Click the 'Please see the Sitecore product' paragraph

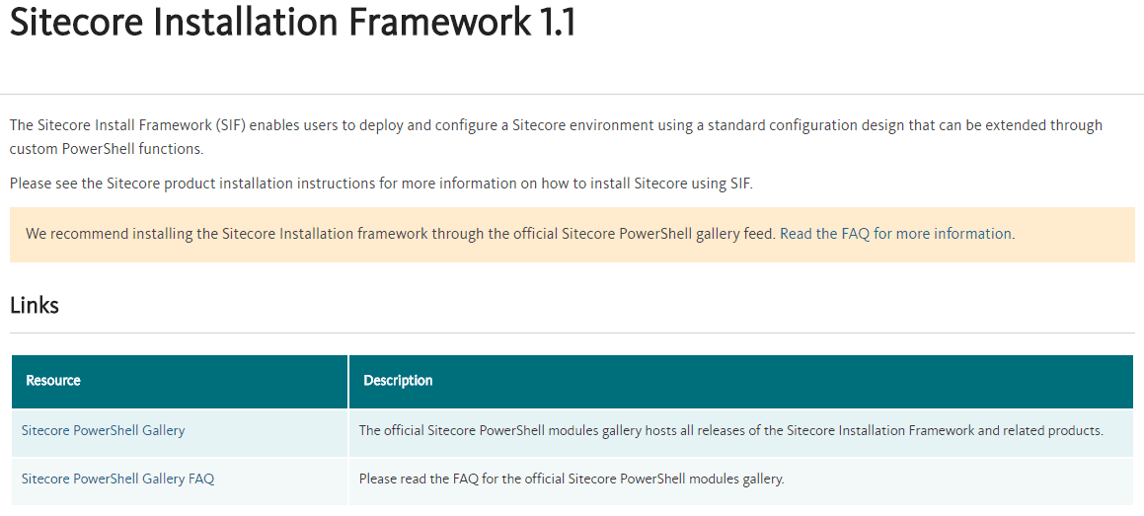tap(380, 183)
